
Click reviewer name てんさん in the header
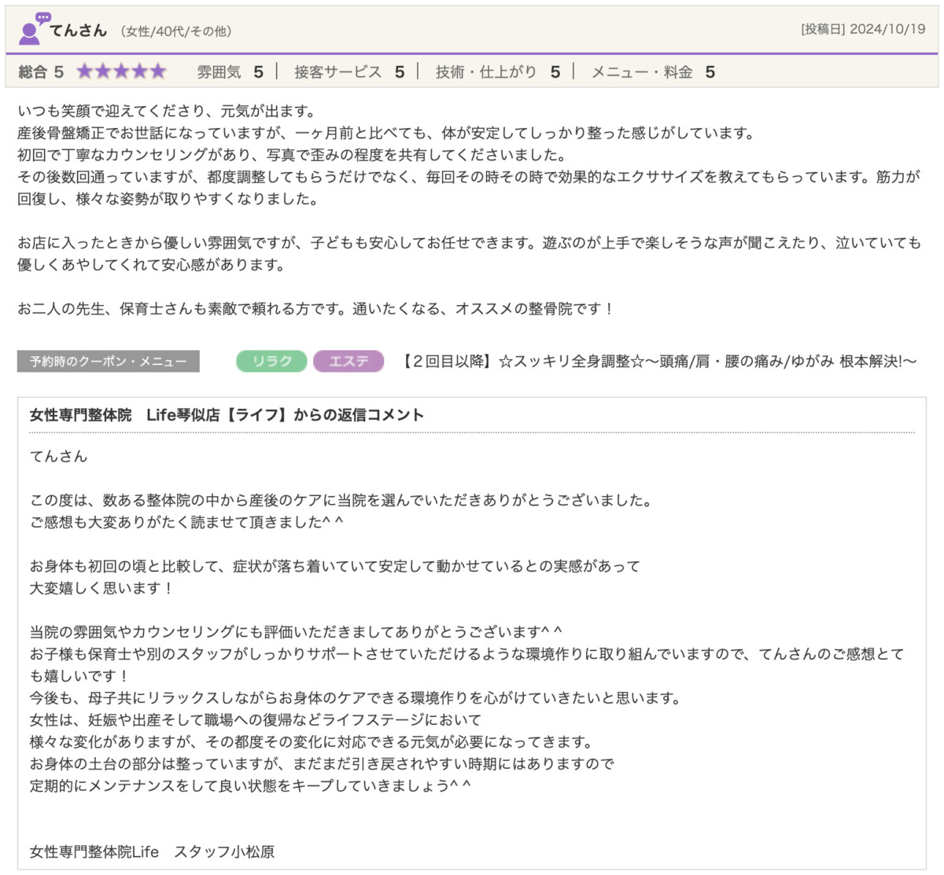78,31
